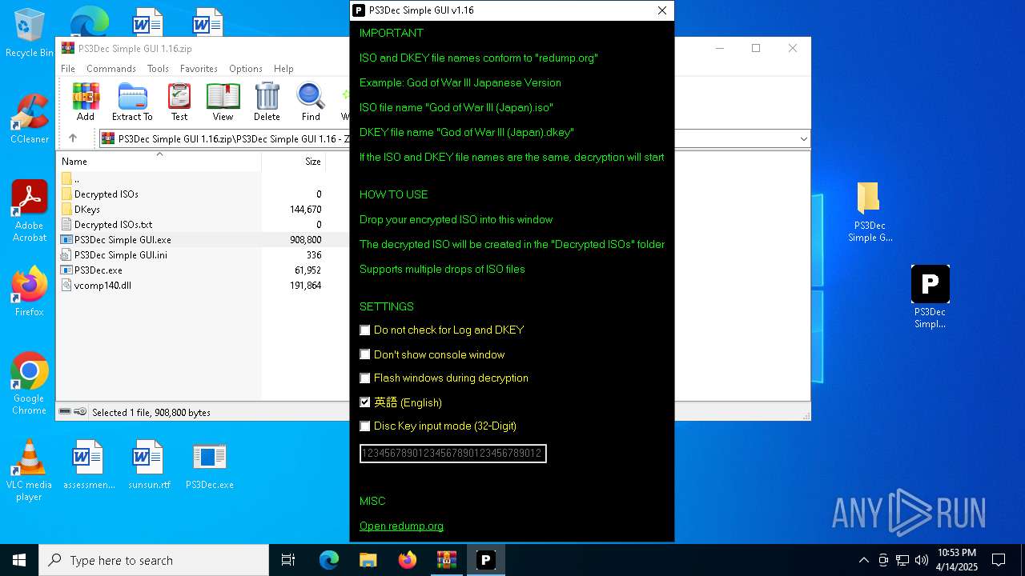Enable Do not check for Log and DKEY
This screenshot has width=1025, height=576.
(365, 330)
